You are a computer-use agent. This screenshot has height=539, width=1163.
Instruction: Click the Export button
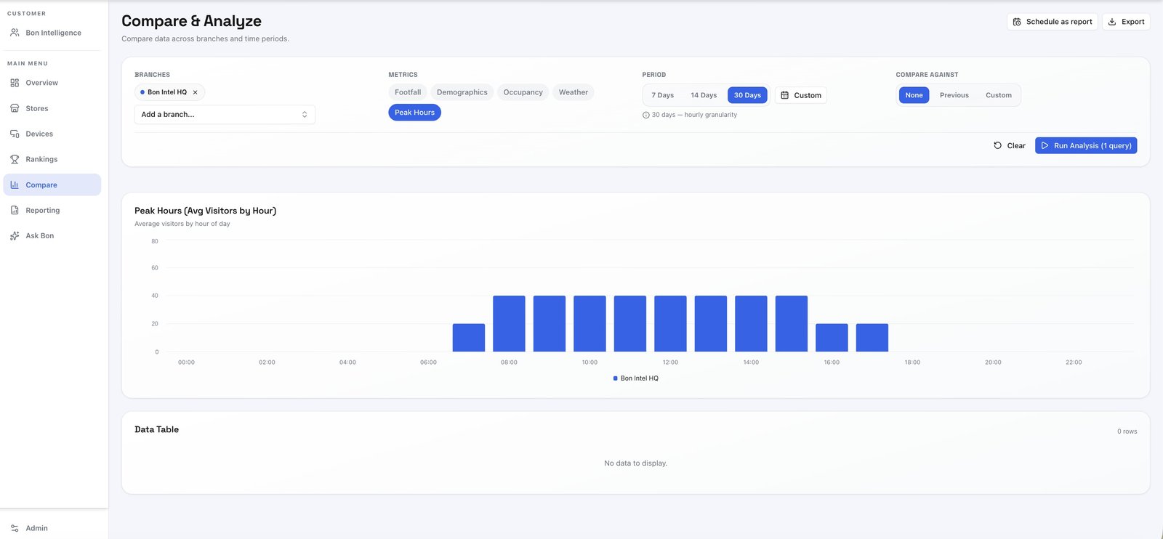click(1126, 22)
